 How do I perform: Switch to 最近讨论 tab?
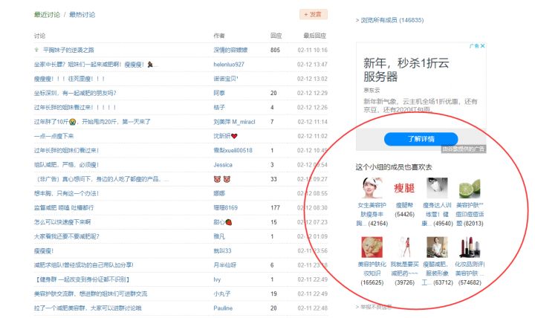pos(48,15)
